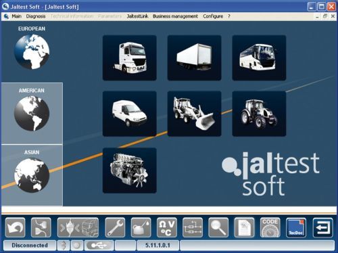Click the wiring diagram toolbar icon
Image resolution: width=338 pixels, height=253 pixels.
(193, 227)
